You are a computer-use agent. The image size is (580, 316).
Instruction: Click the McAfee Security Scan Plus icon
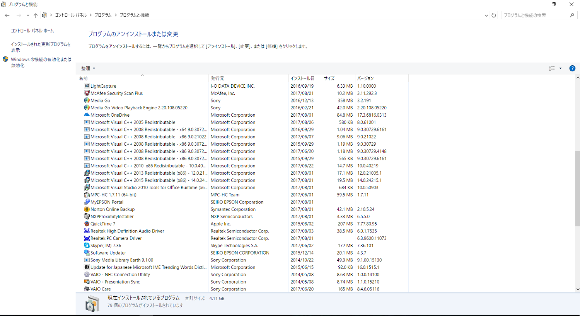point(87,93)
